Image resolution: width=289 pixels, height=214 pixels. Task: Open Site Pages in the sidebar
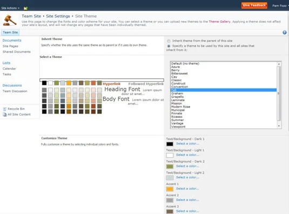pos(10,46)
